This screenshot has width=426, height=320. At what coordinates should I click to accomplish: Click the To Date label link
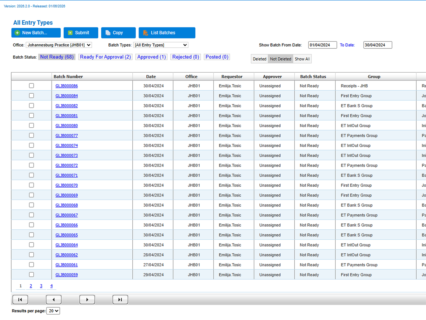347,45
